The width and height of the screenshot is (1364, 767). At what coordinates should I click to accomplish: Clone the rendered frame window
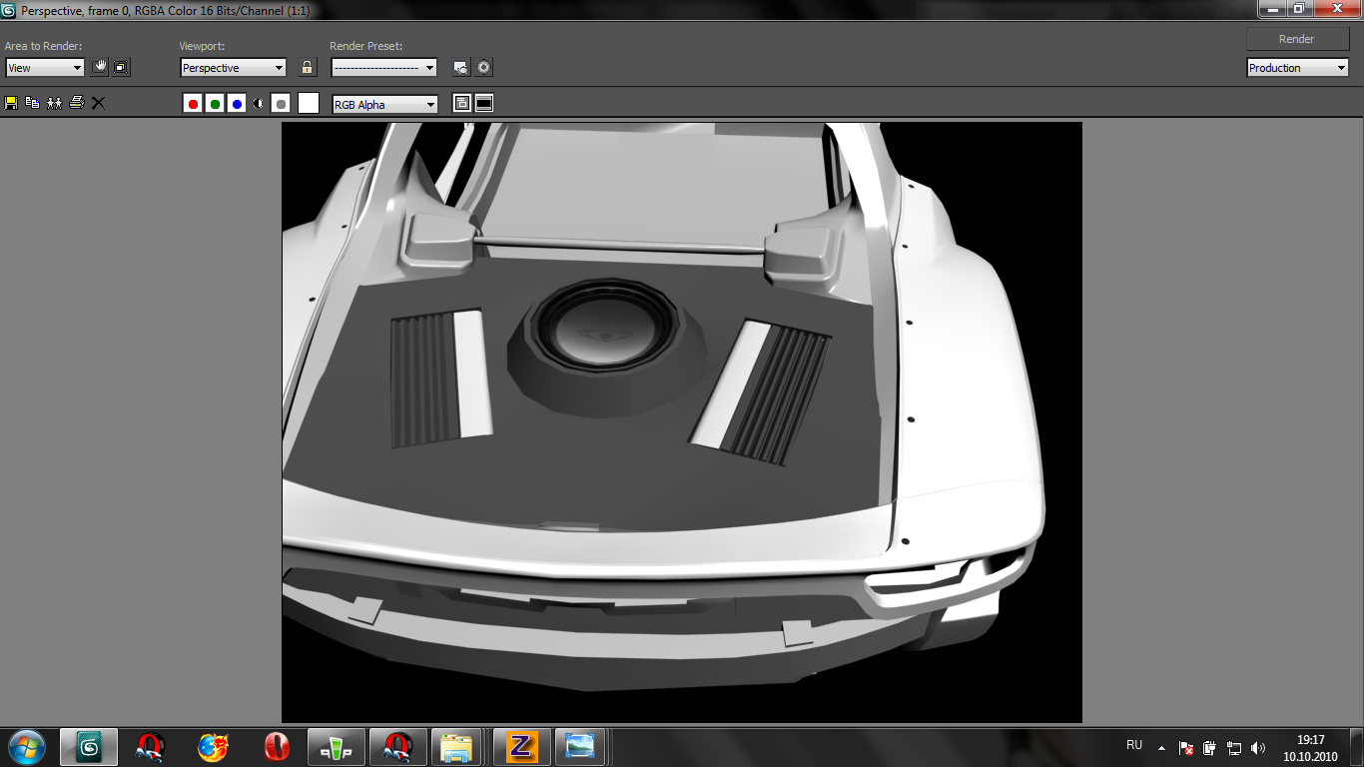pyautogui.click(x=54, y=103)
